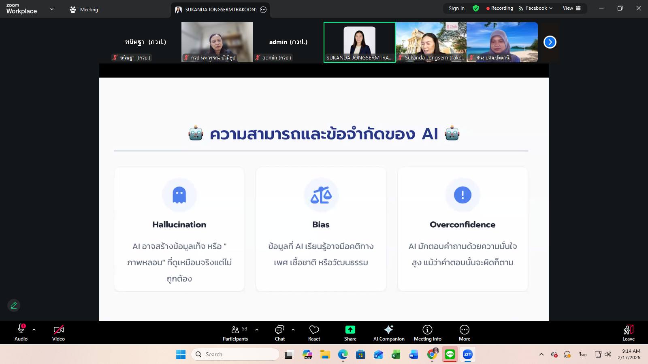Turn on the camera with Video button
The width and height of the screenshot is (648, 364).
58,333
